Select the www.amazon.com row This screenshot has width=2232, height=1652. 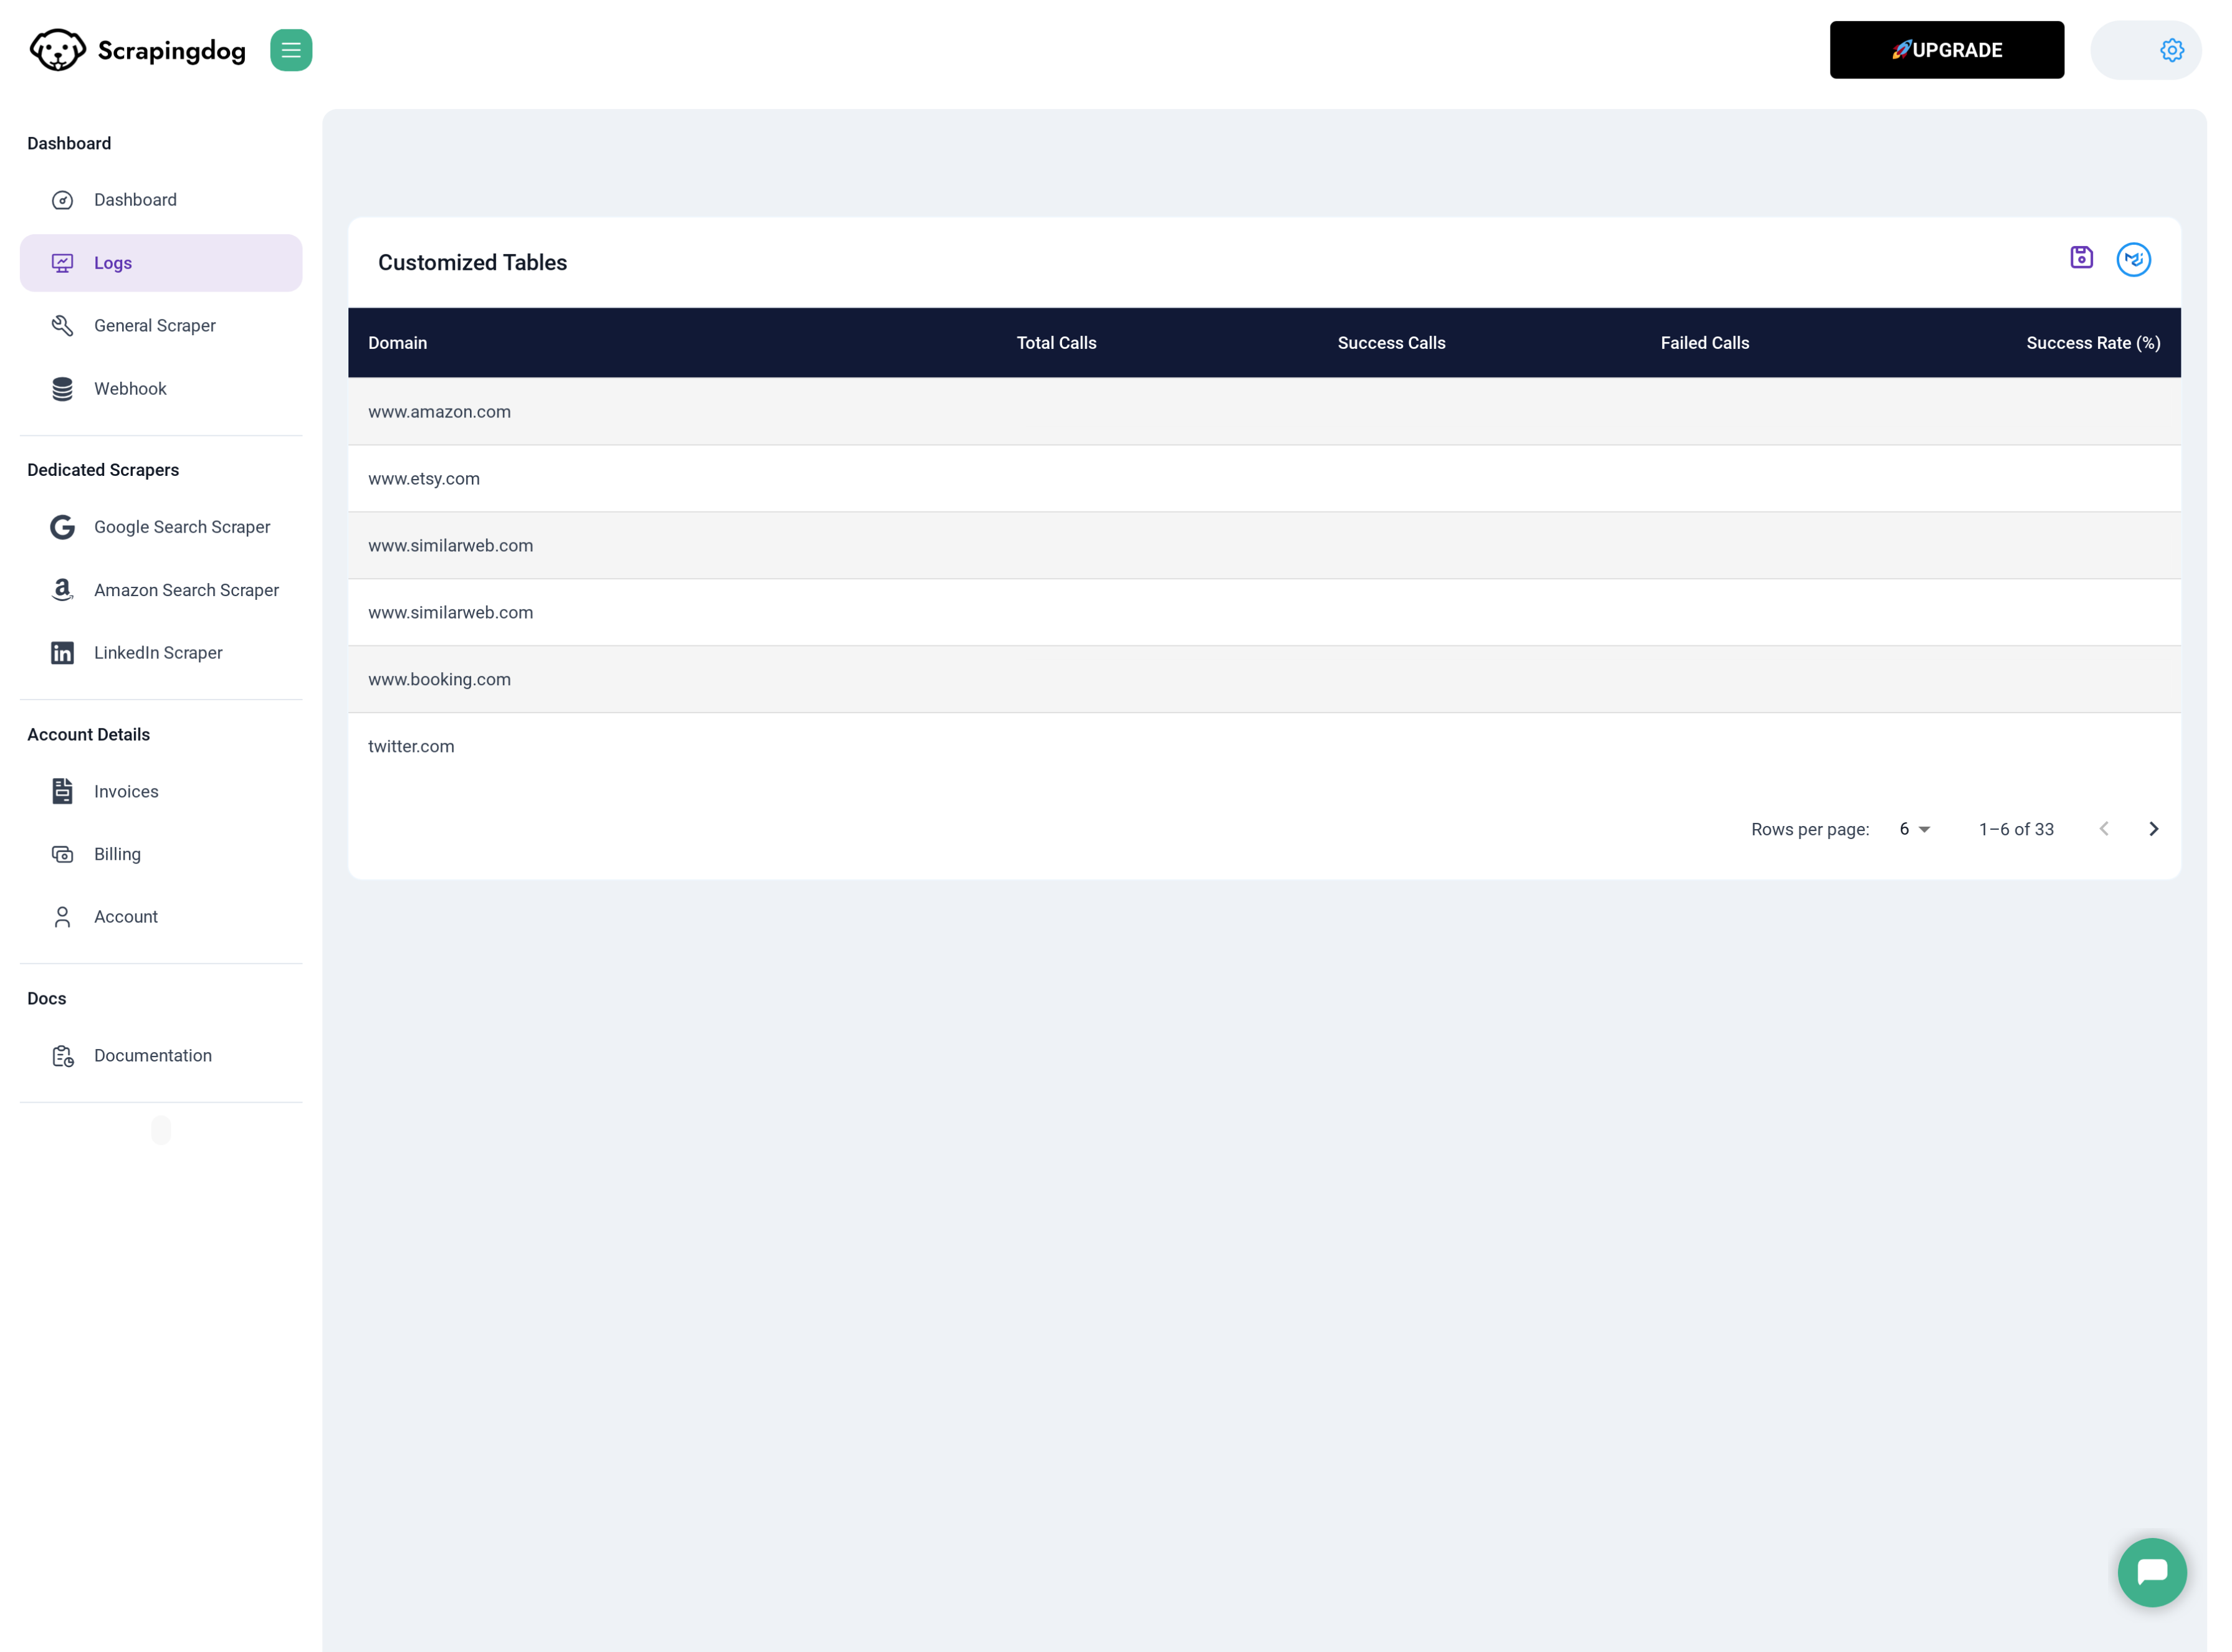pyautogui.click(x=1263, y=412)
